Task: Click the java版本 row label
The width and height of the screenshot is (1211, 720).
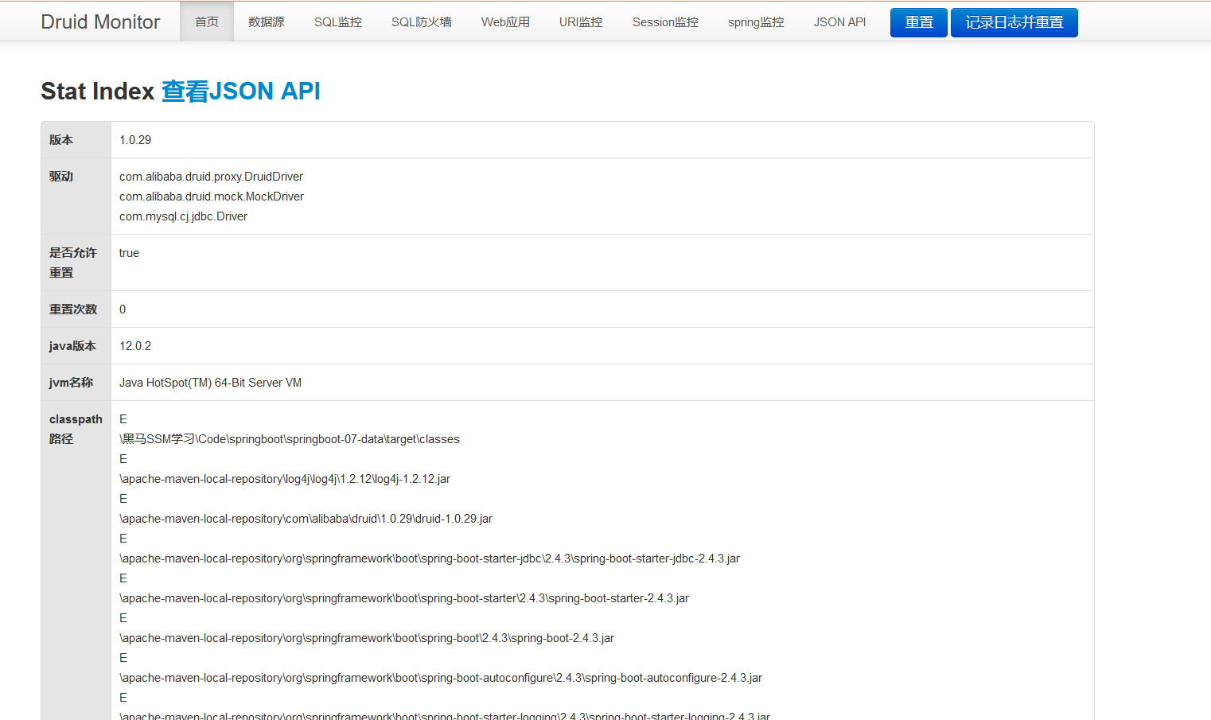Action: click(x=72, y=346)
